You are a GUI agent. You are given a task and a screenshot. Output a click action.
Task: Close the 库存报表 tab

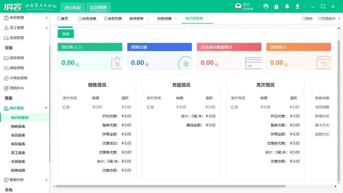click(x=148, y=19)
